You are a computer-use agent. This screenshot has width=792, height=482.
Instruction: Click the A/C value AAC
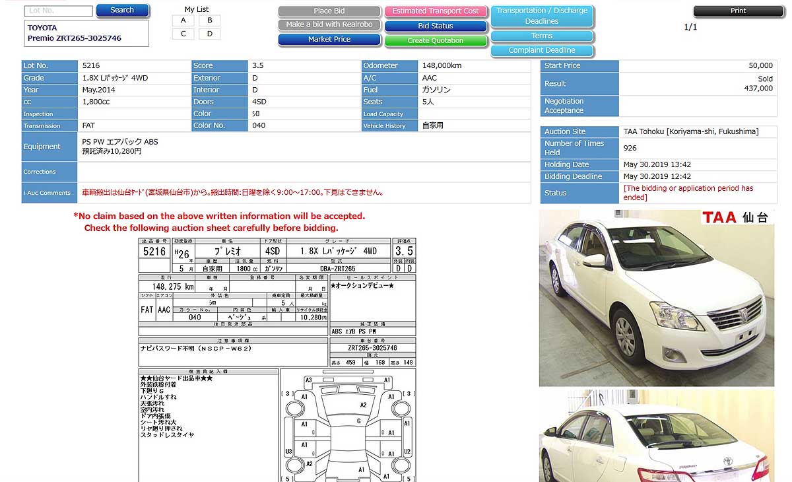430,78
